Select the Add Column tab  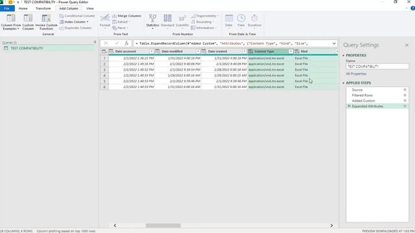69,8
